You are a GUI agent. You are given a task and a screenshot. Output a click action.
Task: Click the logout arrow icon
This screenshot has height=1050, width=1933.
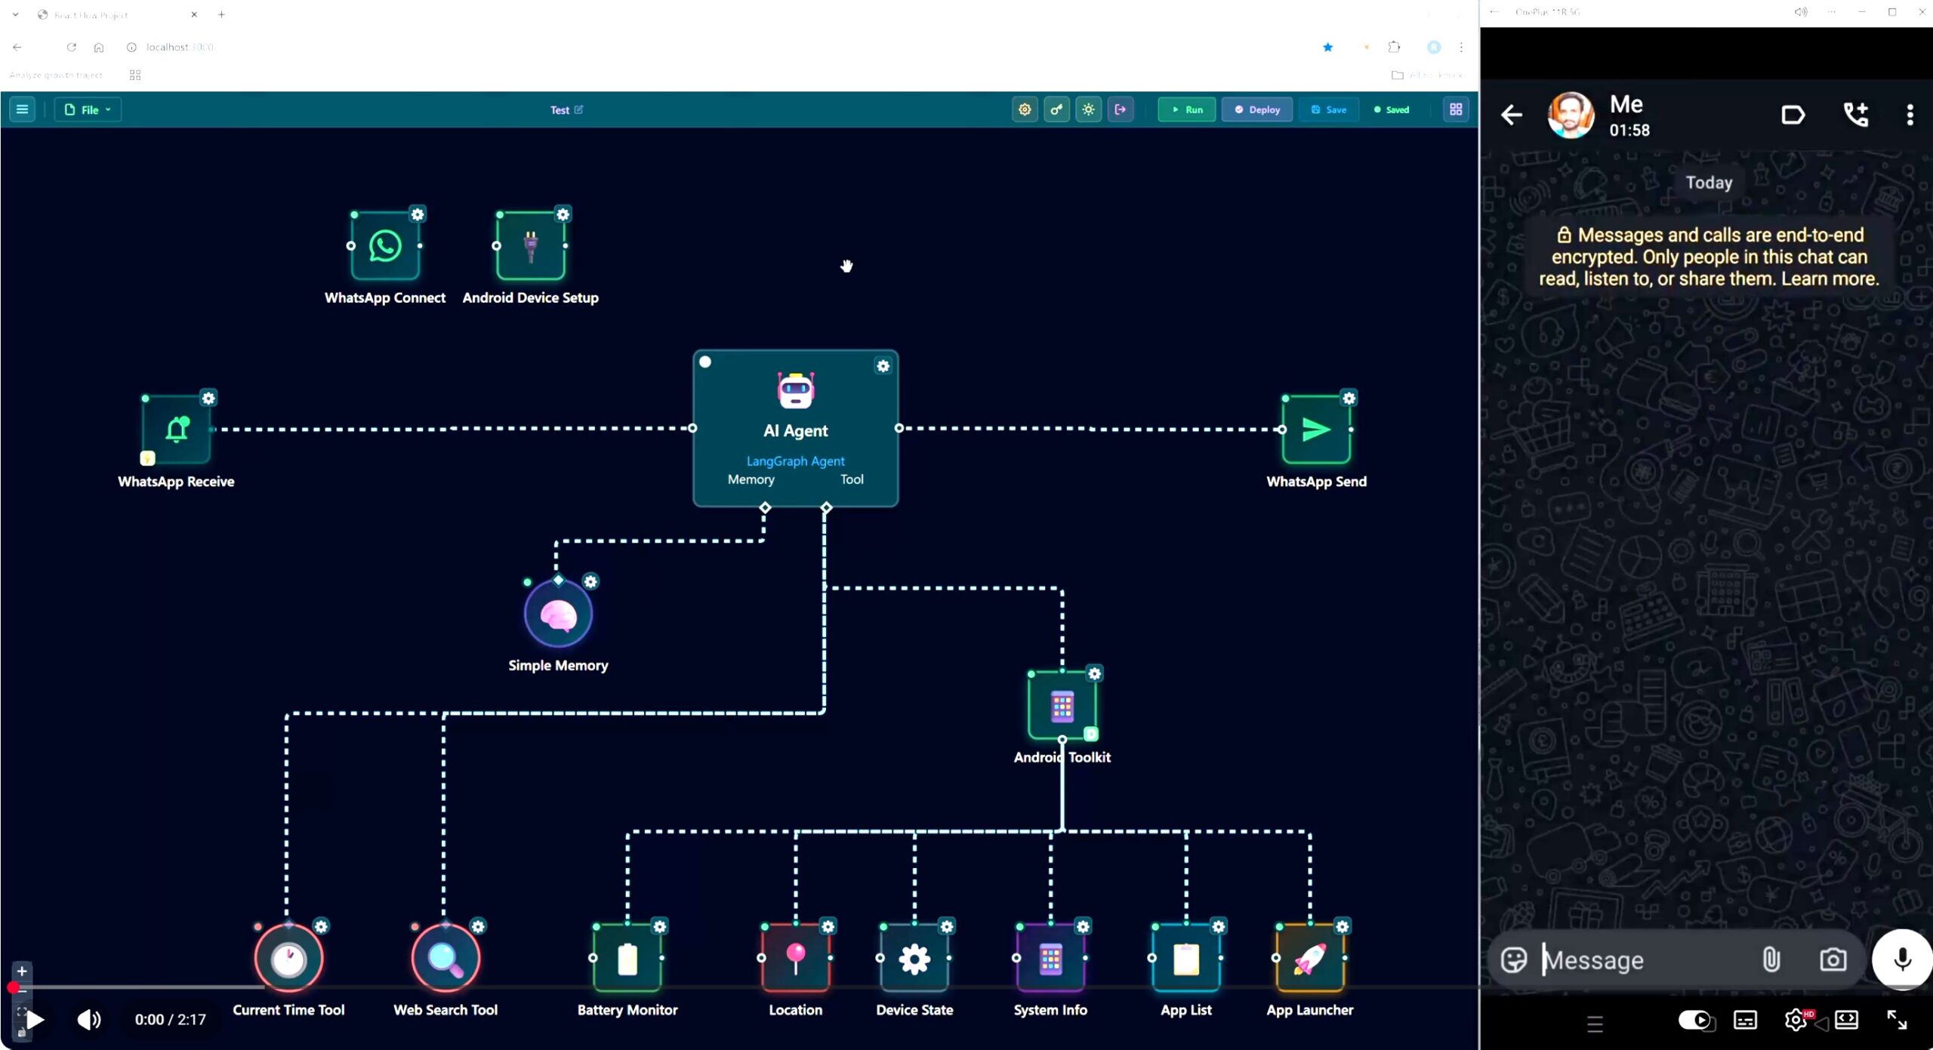1121,109
